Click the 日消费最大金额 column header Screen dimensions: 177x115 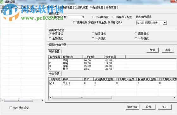pyautogui.click(x=125, y=79)
